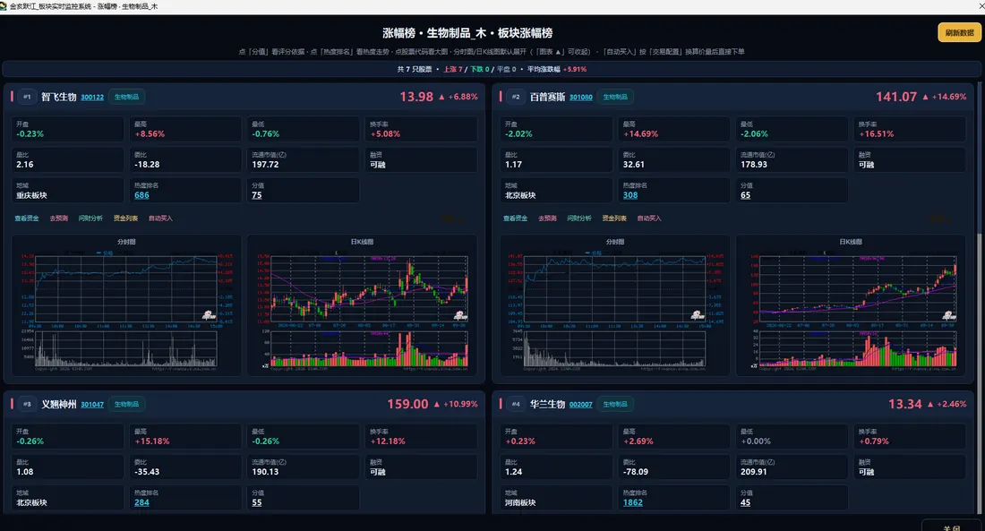Click the 重庆板块 region value
The image size is (985, 531).
coord(31,195)
